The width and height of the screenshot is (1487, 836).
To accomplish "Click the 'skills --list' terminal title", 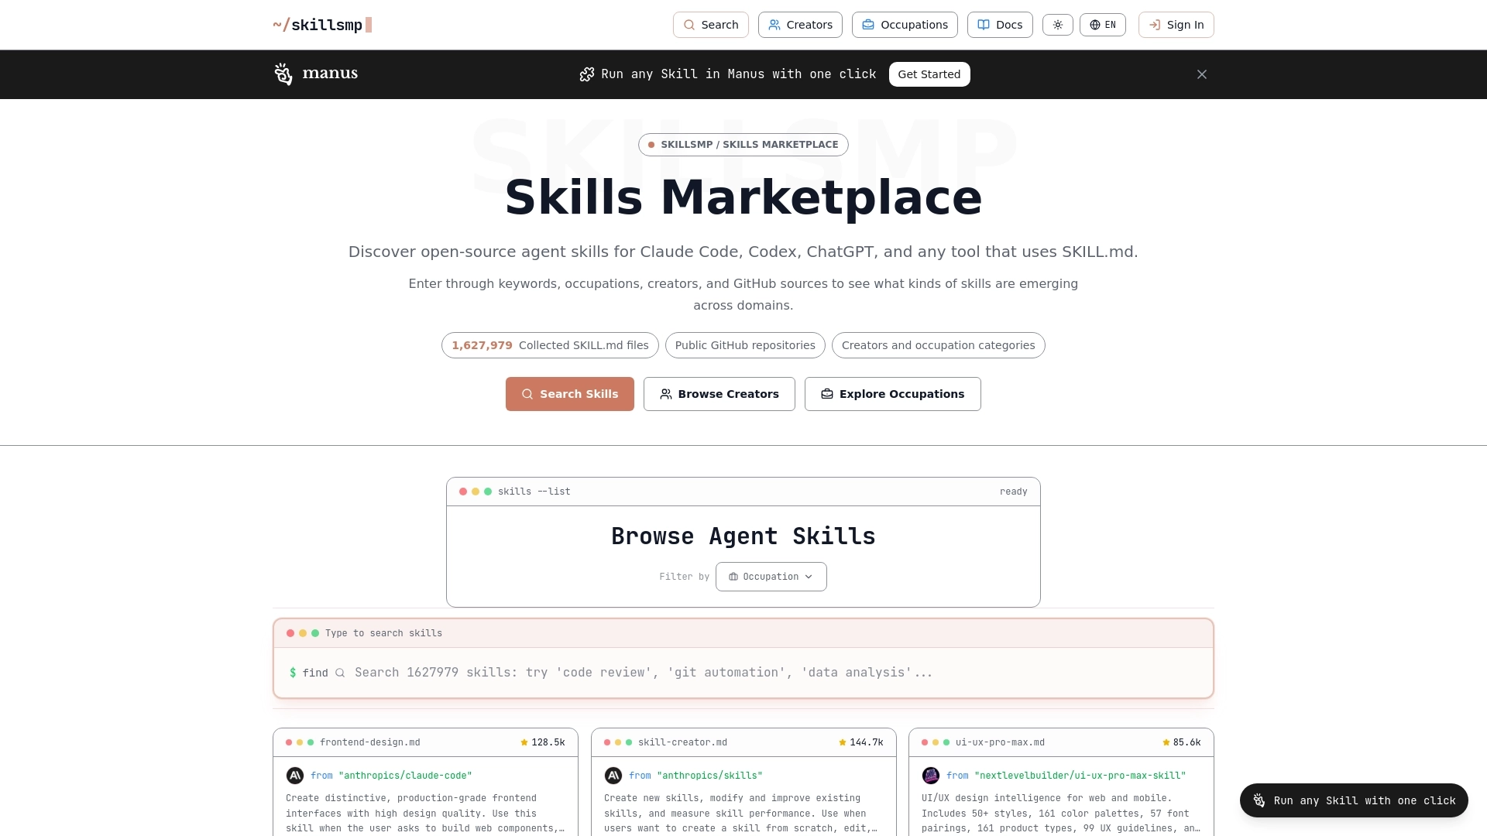I will tap(534, 492).
